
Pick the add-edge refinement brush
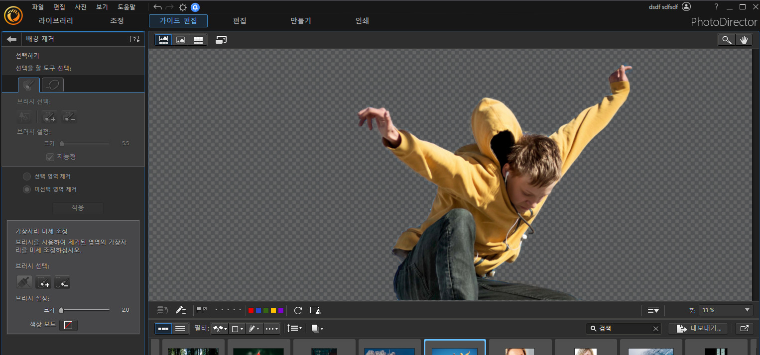coord(43,282)
